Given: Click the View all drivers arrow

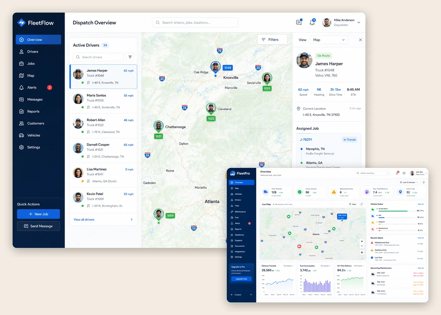Looking at the screenshot, I should (131, 220).
